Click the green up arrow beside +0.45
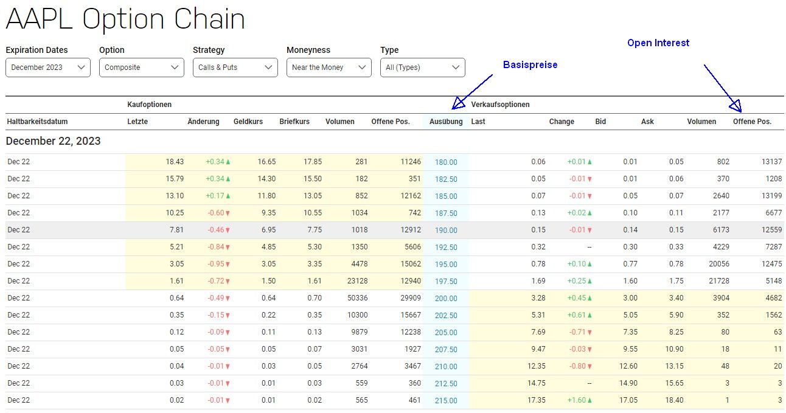 click(589, 298)
